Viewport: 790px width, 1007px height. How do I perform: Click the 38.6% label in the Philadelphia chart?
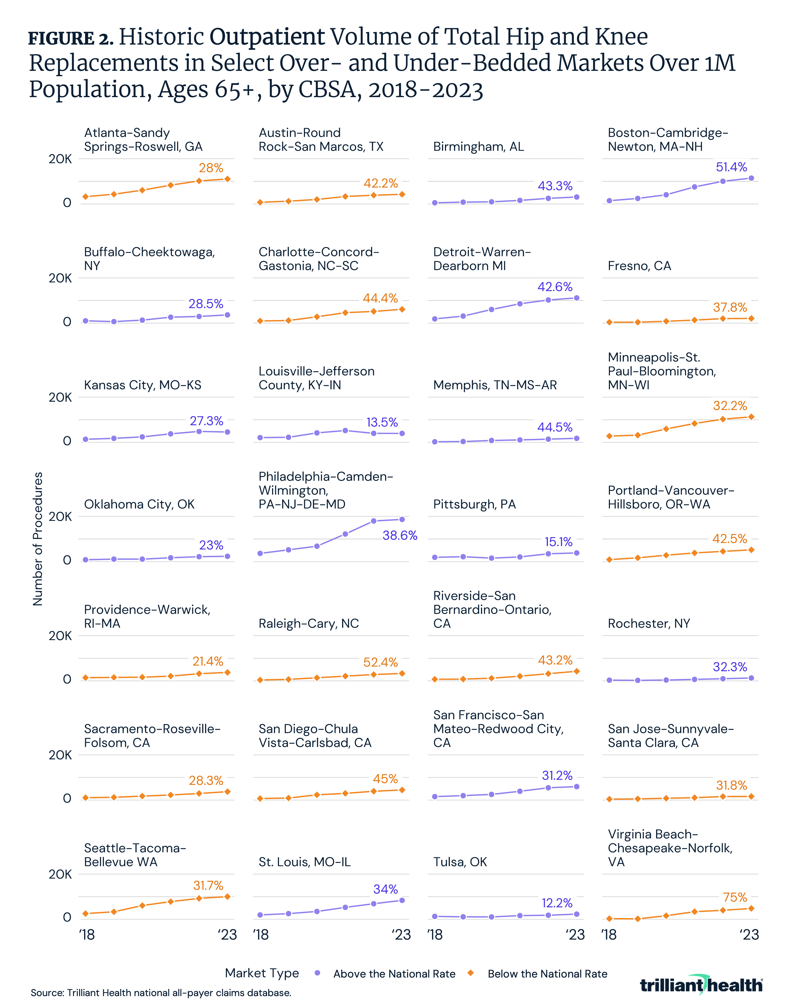click(400, 535)
